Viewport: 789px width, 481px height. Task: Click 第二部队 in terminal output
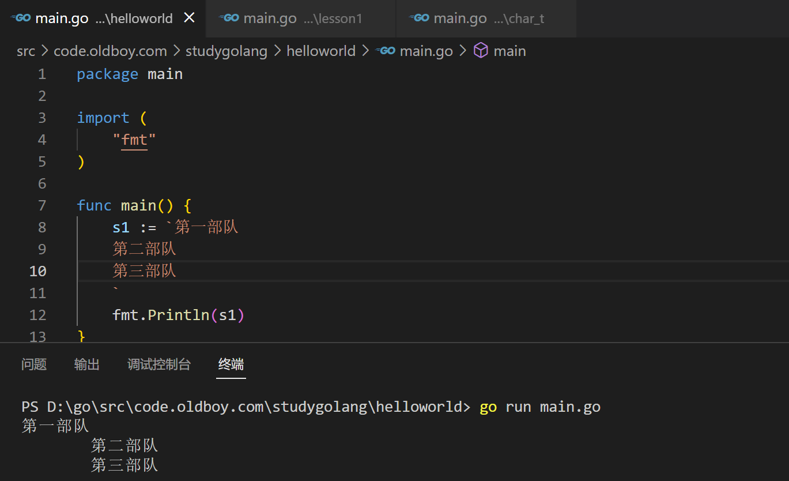click(x=124, y=446)
